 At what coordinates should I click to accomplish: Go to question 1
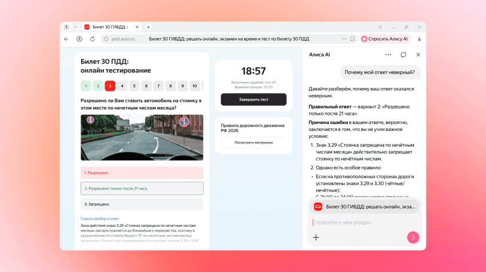pos(86,86)
